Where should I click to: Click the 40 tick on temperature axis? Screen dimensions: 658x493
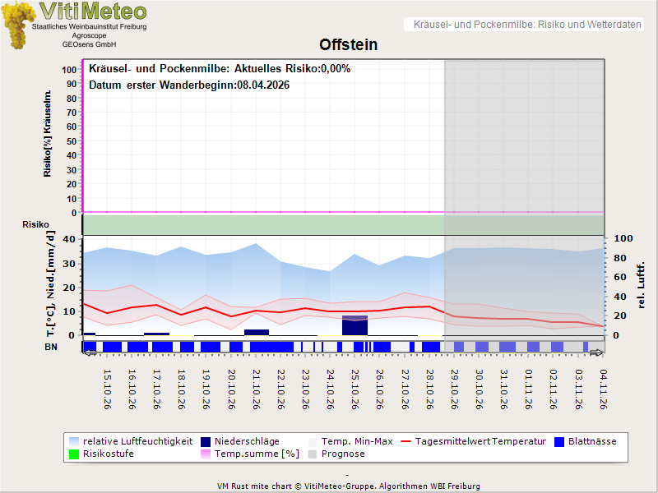[x=69, y=239]
